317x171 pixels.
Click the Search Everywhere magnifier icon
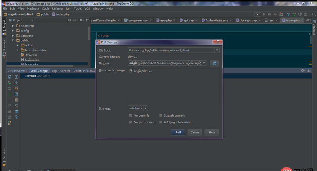[x=314, y=14]
